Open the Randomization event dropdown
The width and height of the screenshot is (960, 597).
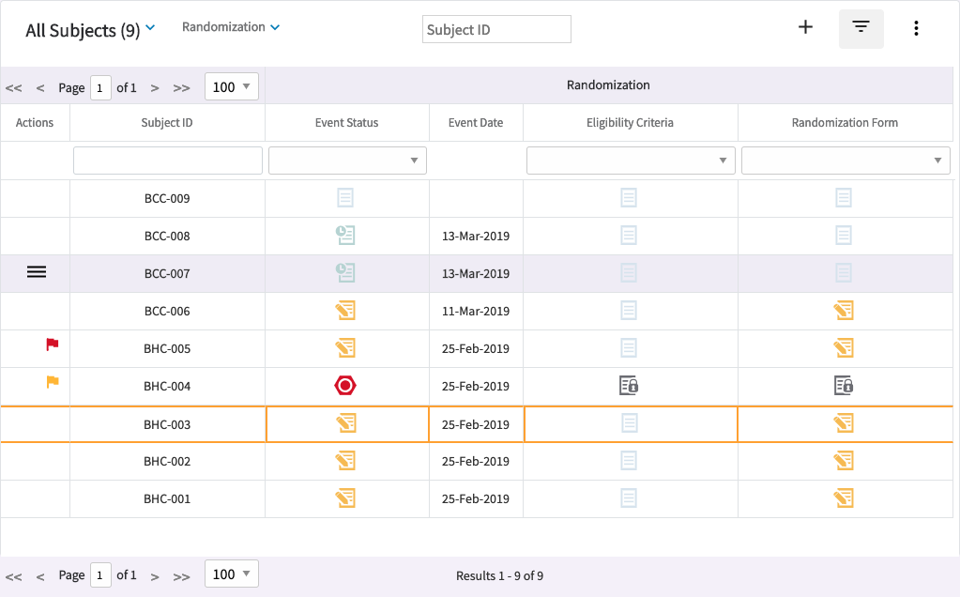point(231,27)
